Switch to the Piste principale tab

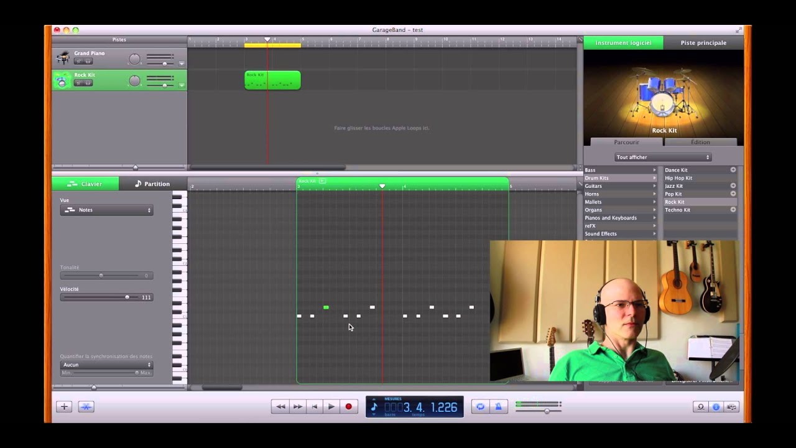point(703,43)
